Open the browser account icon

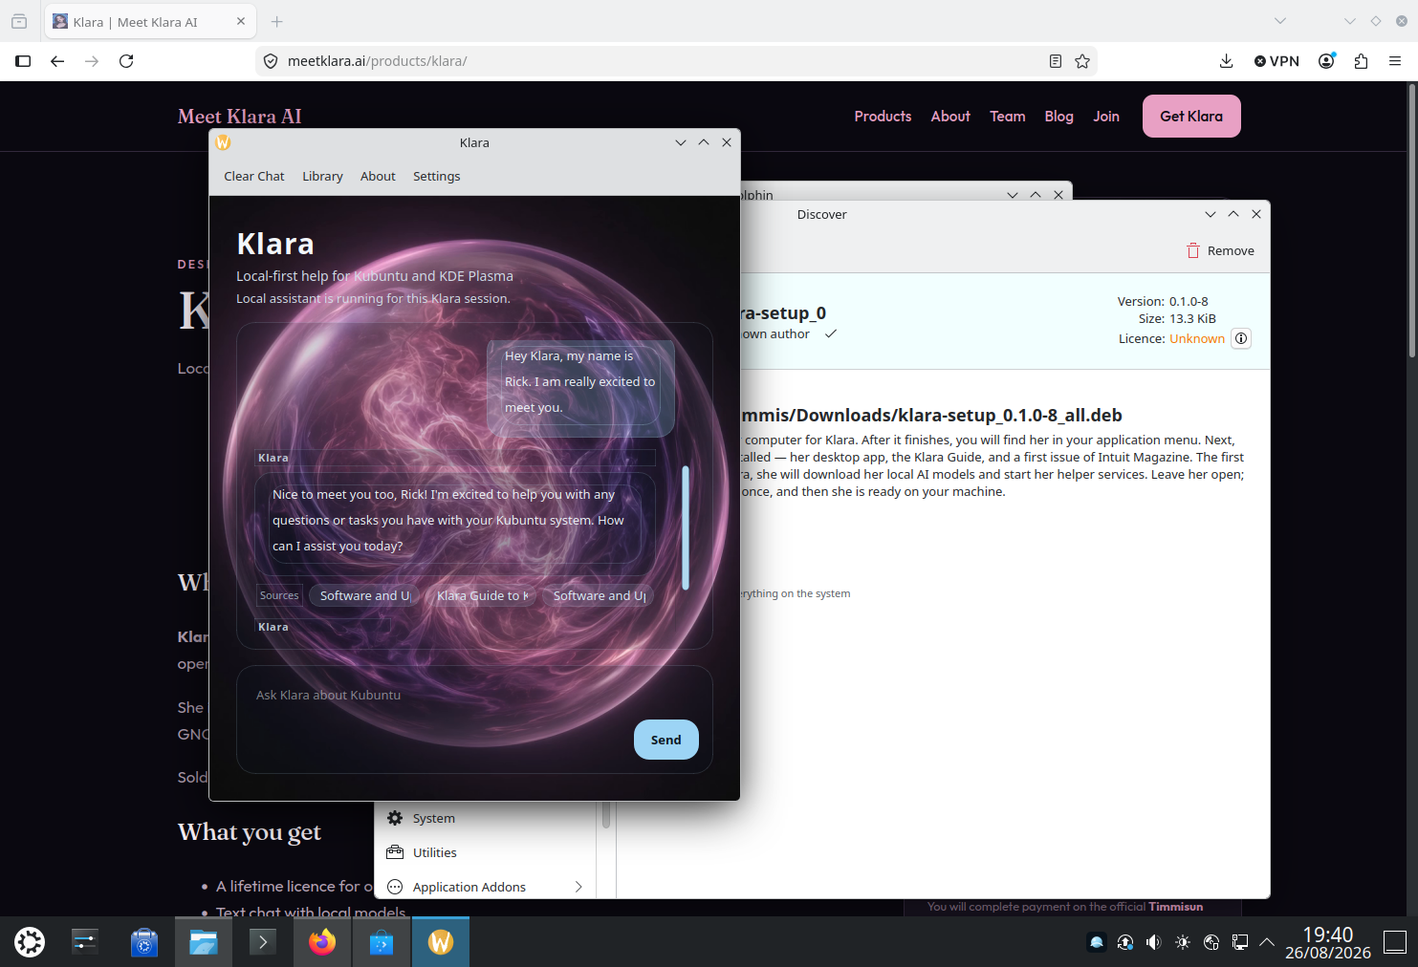pyautogui.click(x=1326, y=61)
